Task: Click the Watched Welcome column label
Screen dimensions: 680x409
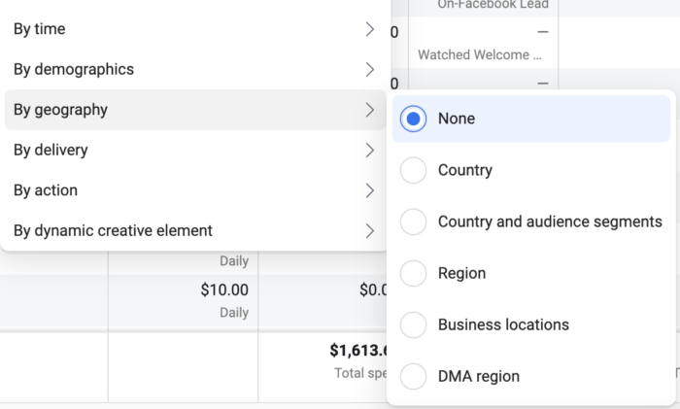Action: (x=479, y=55)
